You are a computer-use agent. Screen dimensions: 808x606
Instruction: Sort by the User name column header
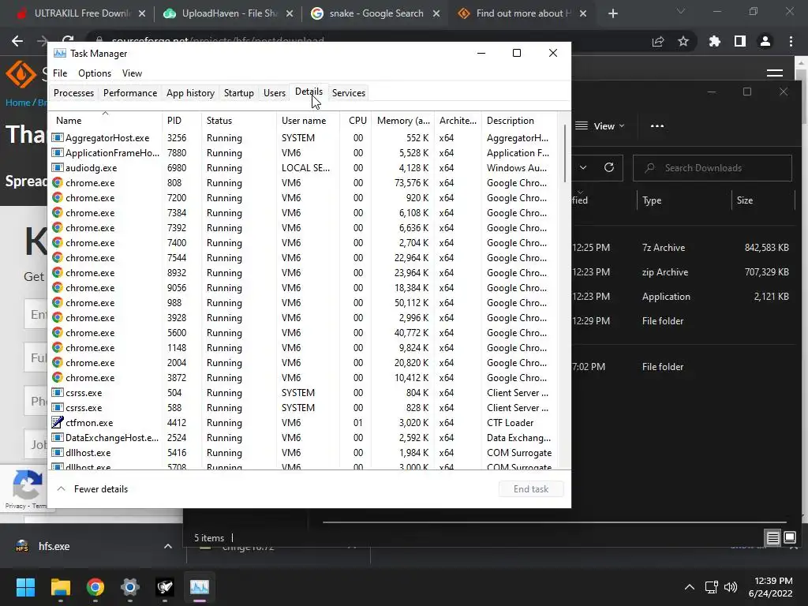point(308,120)
